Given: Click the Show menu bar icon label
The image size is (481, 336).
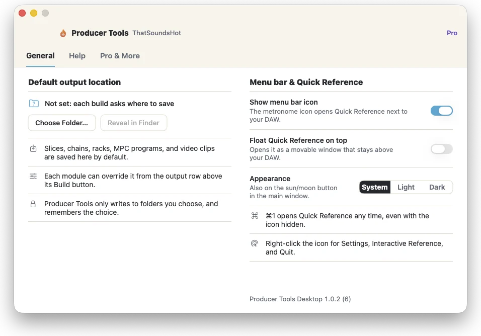Looking at the screenshot, I should pyautogui.click(x=284, y=102).
